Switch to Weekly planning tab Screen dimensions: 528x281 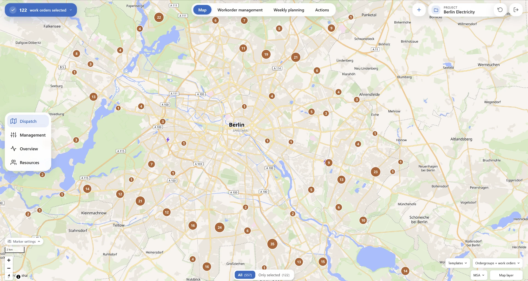289,10
